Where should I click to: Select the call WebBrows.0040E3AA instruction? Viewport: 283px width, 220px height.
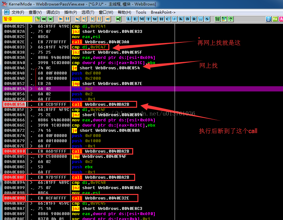pos(101,42)
